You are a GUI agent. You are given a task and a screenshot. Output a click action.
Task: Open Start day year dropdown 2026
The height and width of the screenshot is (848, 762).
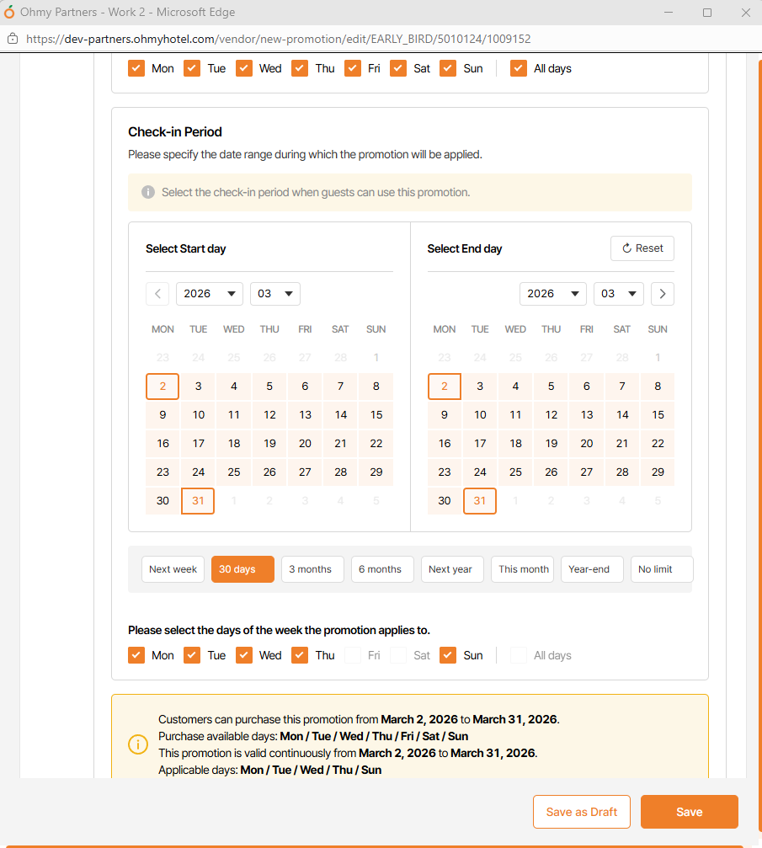[209, 294]
